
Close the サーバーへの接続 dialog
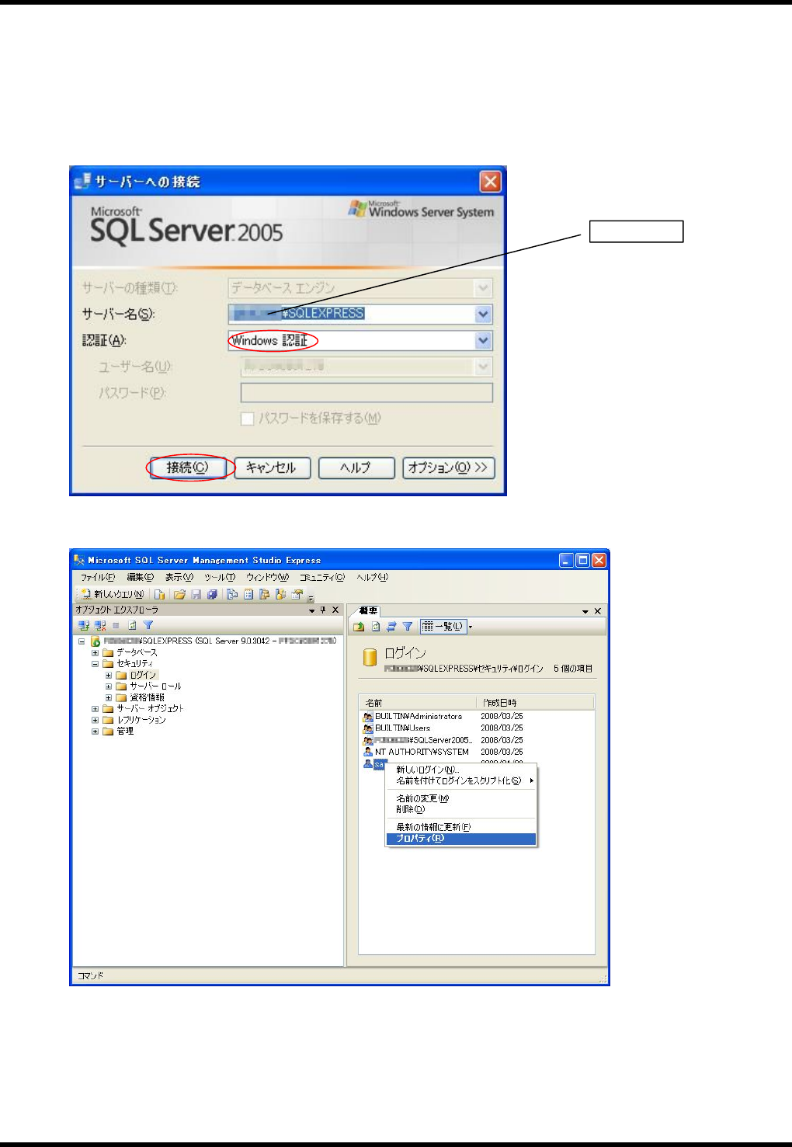coord(490,182)
